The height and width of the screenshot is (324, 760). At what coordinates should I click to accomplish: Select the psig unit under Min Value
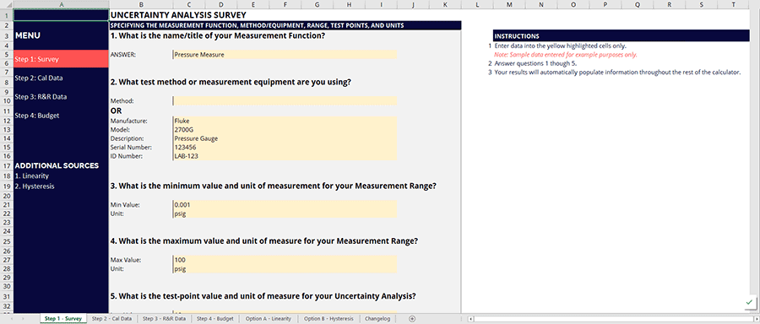(285, 213)
